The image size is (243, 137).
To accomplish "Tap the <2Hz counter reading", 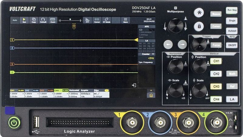I will click(x=151, y=58).
